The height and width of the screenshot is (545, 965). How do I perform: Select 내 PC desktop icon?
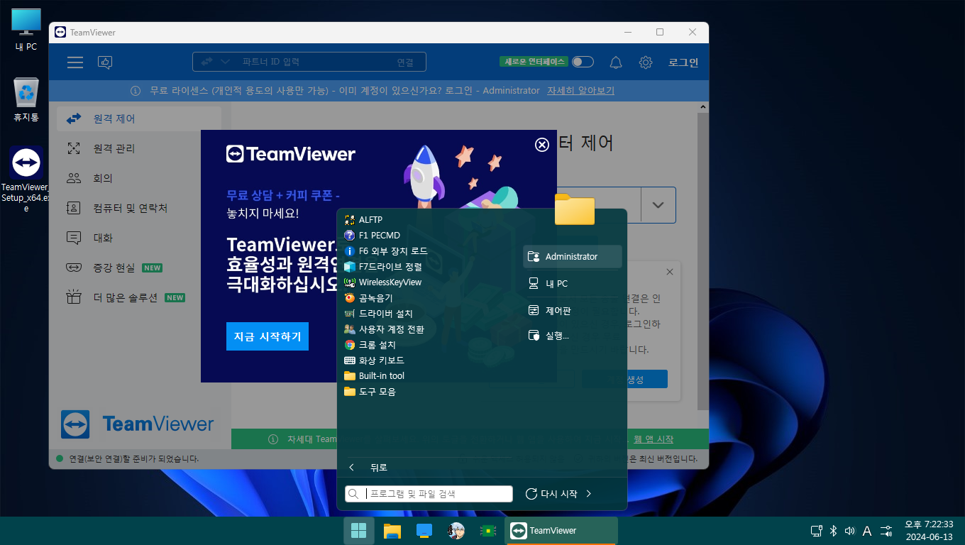pos(26,31)
